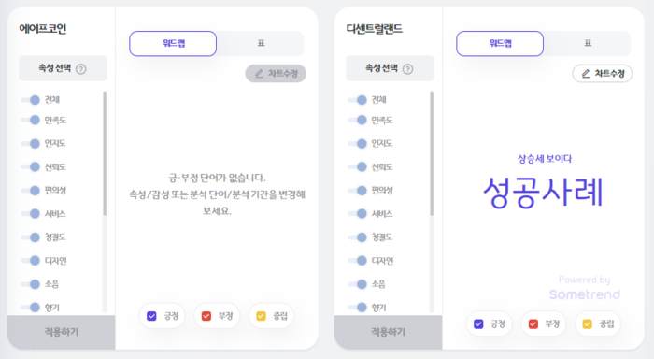Uncheck the 긍정 checkbox in 에이프코인 panel
Image resolution: width=654 pixels, height=359 pixels.
coord(151,316)
